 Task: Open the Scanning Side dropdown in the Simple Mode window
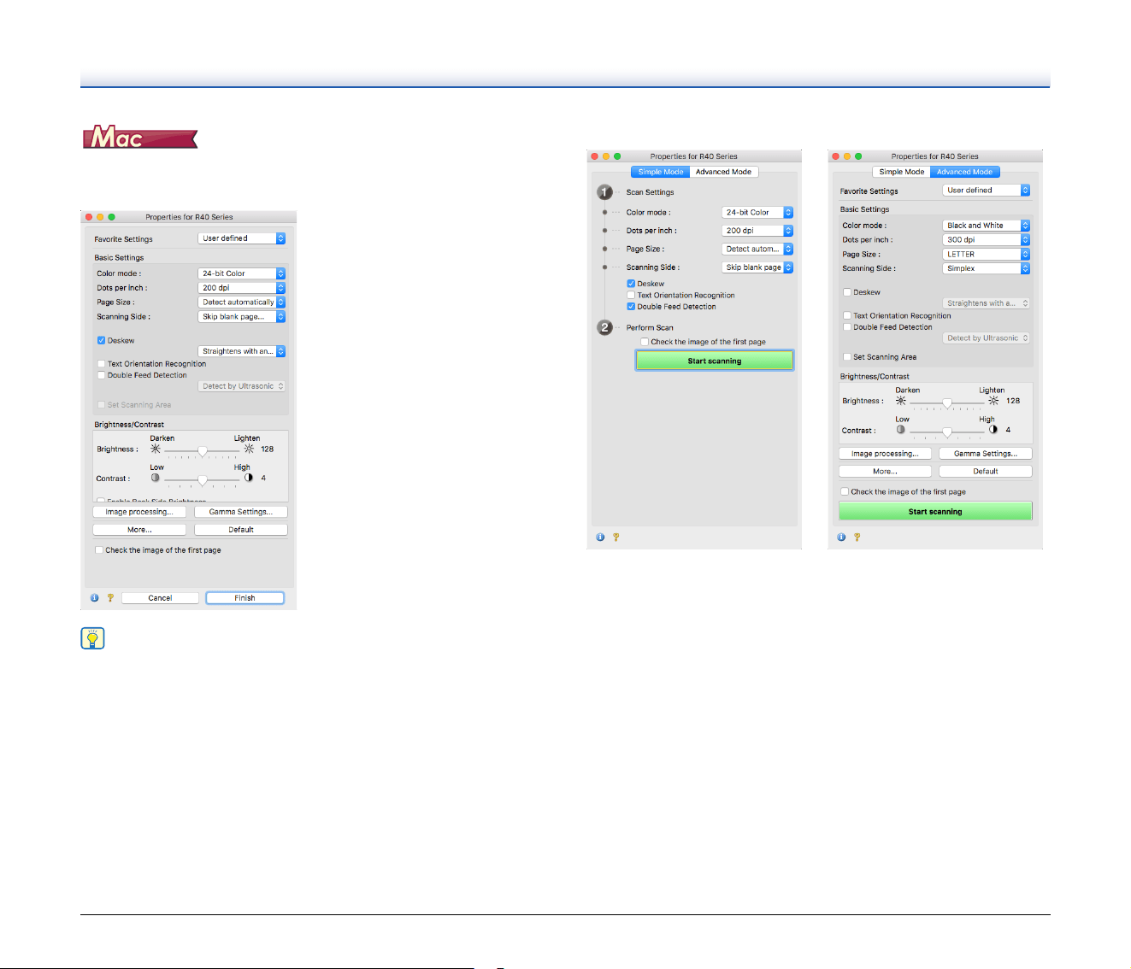(757, 267)
